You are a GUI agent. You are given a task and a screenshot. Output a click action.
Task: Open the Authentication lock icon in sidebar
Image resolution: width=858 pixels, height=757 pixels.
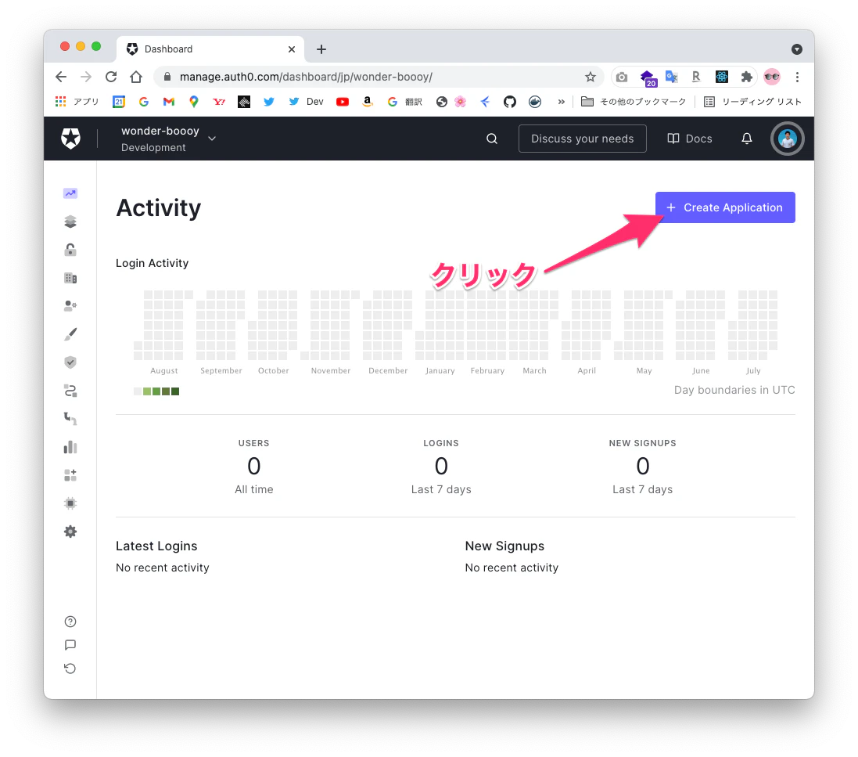pos(70,250)
